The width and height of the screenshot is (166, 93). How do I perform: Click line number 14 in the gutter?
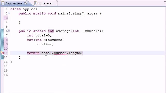[6, 66]
